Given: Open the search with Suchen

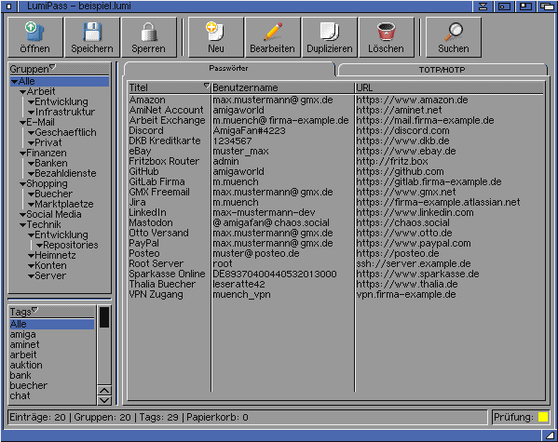Looking at the screenshot, I should (454, 37).
